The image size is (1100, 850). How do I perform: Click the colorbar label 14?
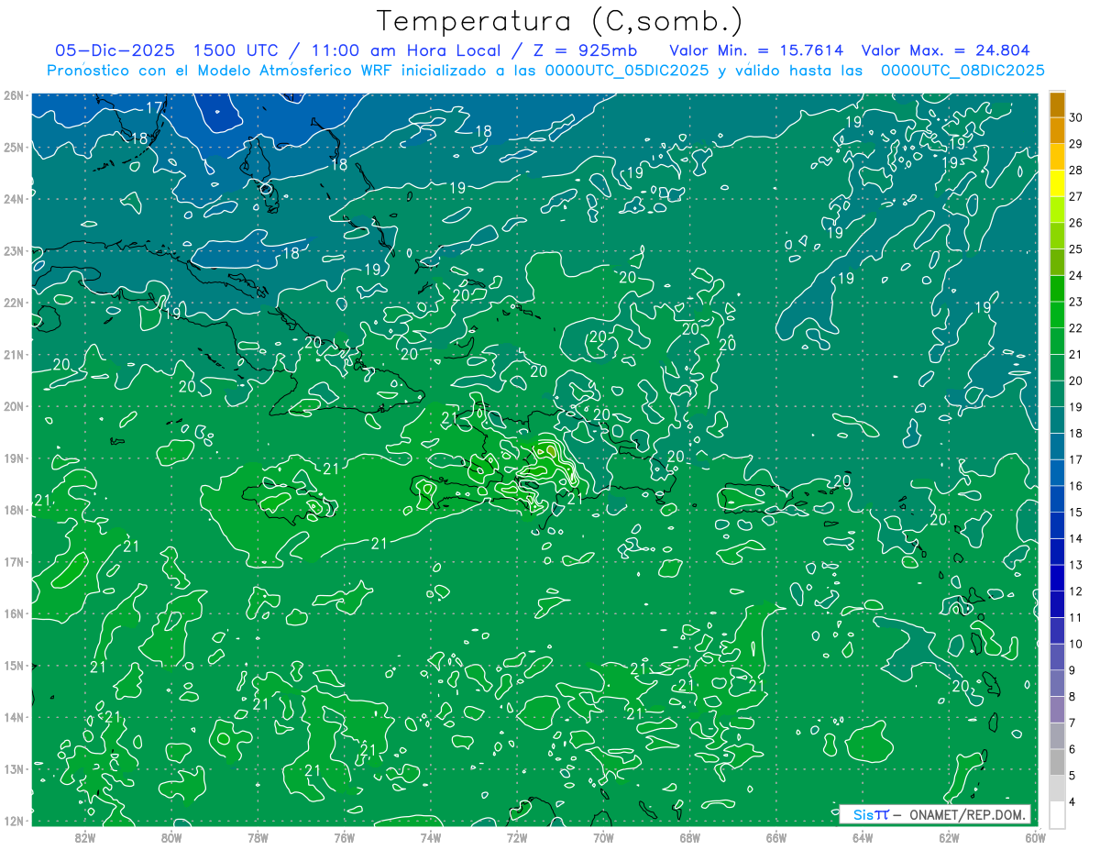(x=1076, y=538)
